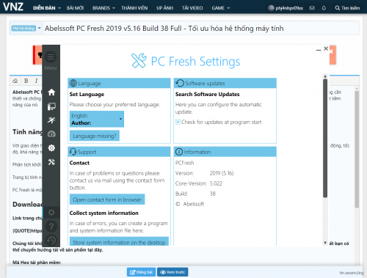The height and width of the screenshot is (278, 367).
Task: Open the hamburger Menu icon
Action: pyautogui.click(x=51, y=57)
